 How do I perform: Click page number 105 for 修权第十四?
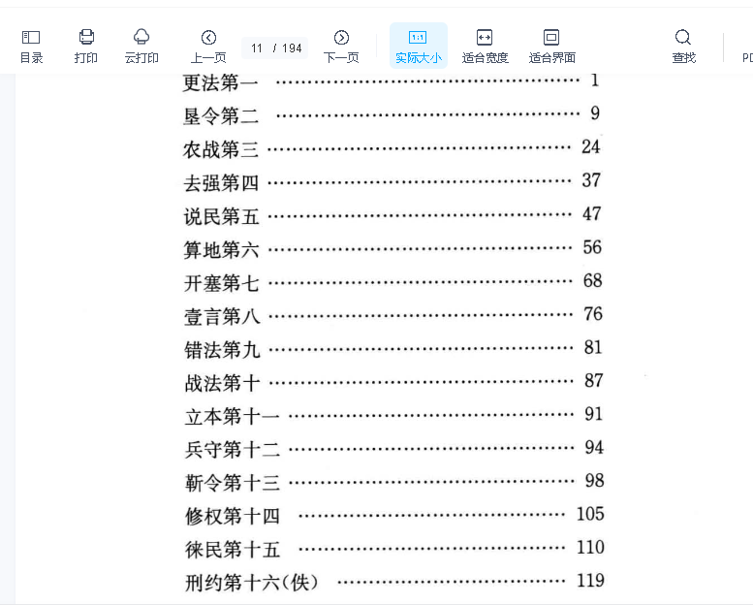[x=590, y=514]
